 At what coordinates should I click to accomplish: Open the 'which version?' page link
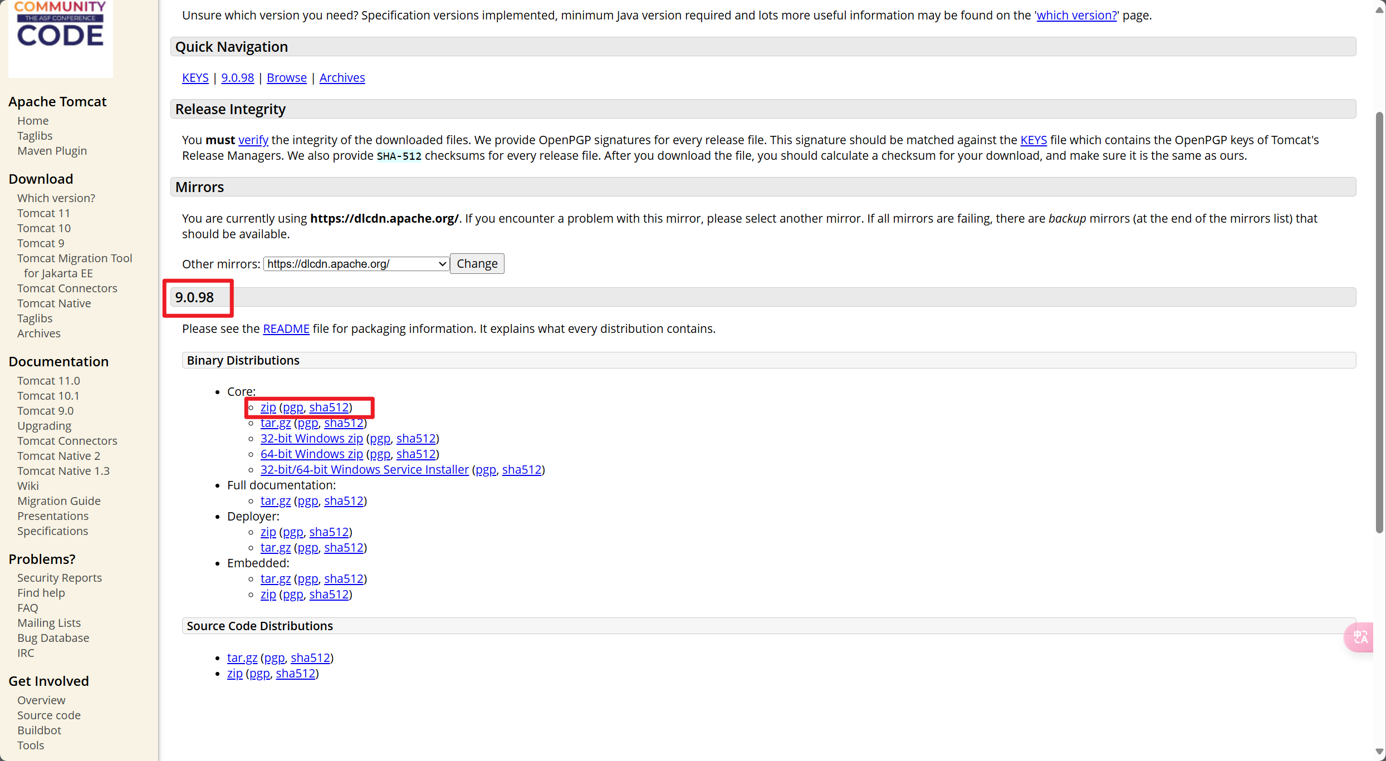pos(1076,16)
